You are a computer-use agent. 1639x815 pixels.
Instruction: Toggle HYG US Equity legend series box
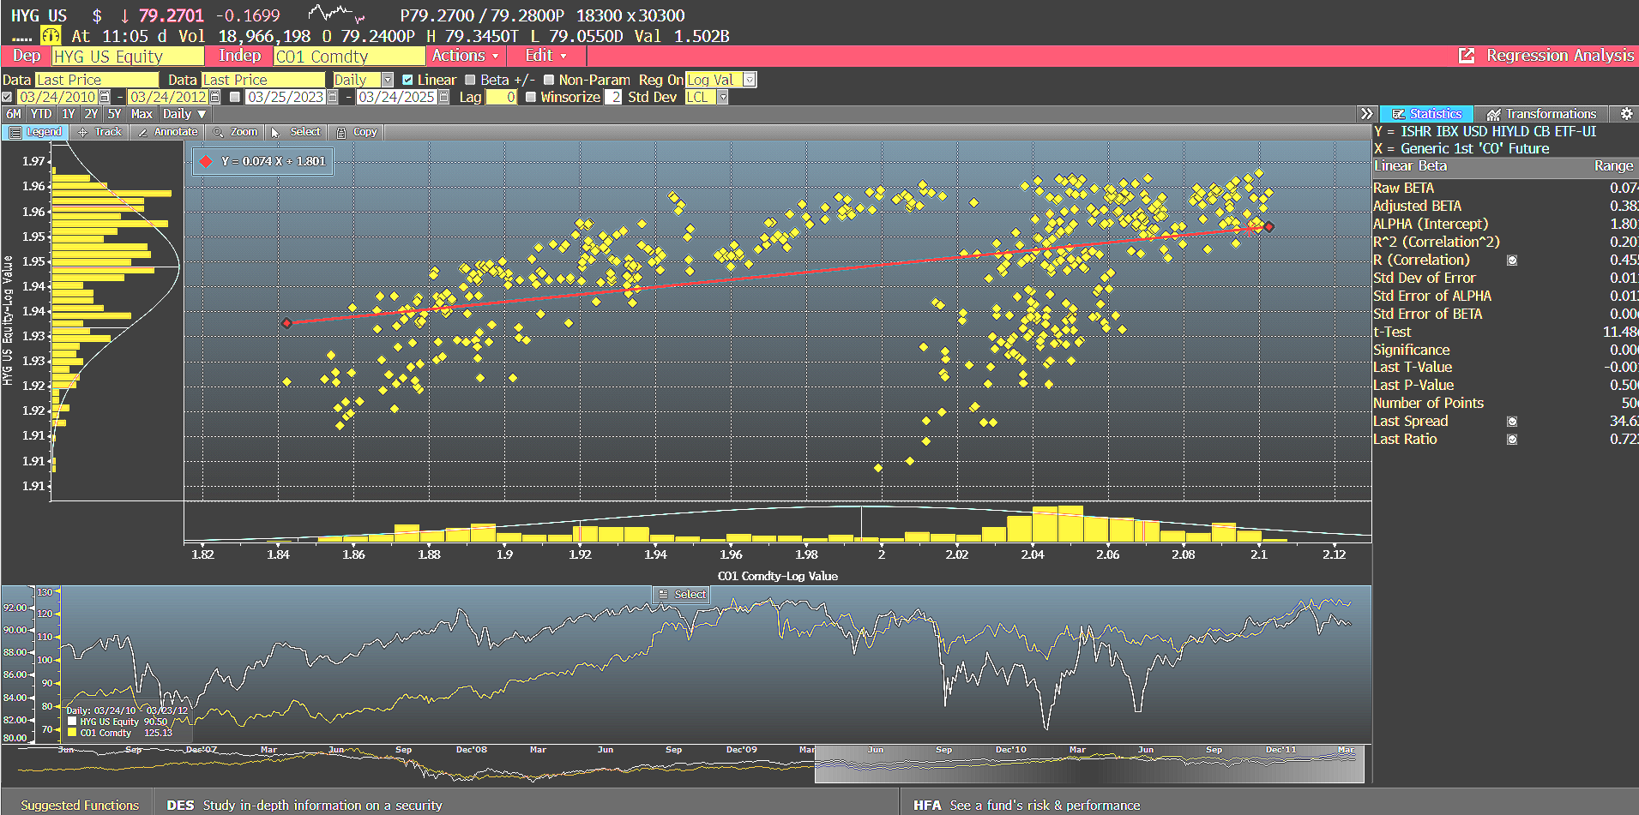point(73,722)
